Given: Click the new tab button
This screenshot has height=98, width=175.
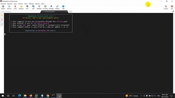Looking at the screenshot, I should click(70, 11).
